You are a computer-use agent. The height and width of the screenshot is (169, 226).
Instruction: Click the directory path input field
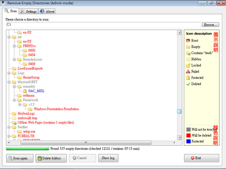tap(102, 25)
